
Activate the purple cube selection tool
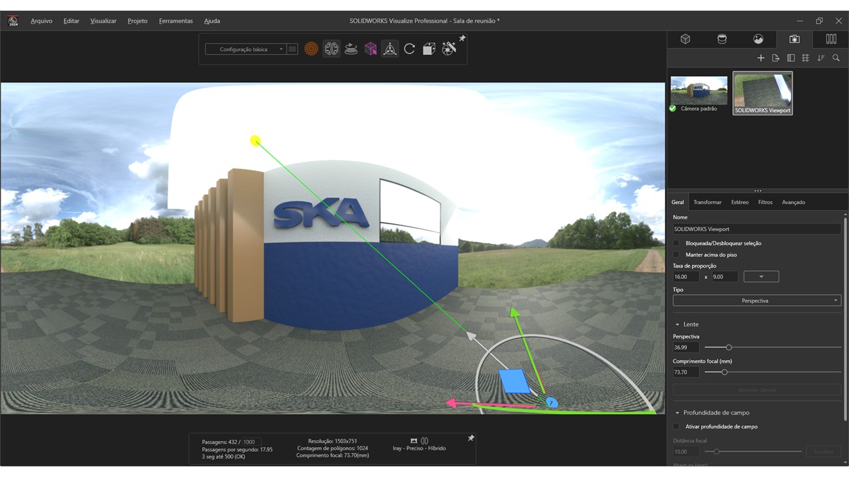[x=371, y=48]
